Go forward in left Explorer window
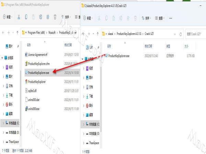 pyautogui.click(x=9, y=33)
